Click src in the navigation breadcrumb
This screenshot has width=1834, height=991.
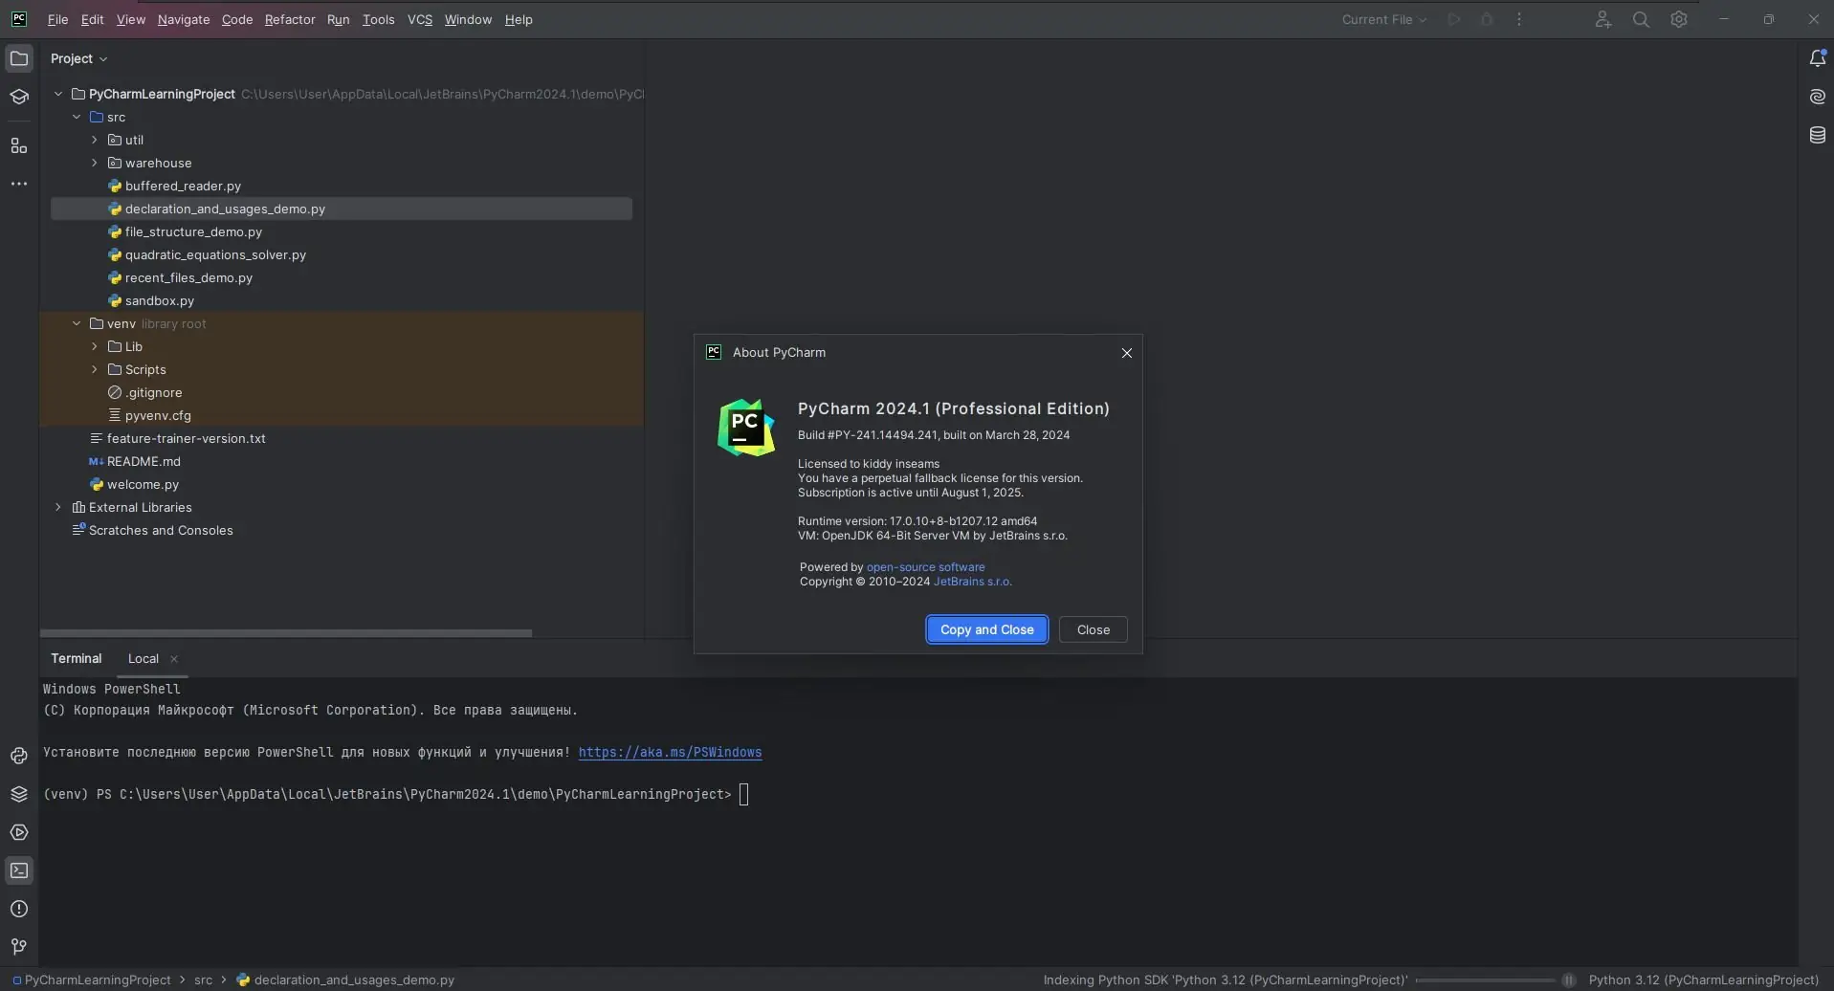[204, 980]
